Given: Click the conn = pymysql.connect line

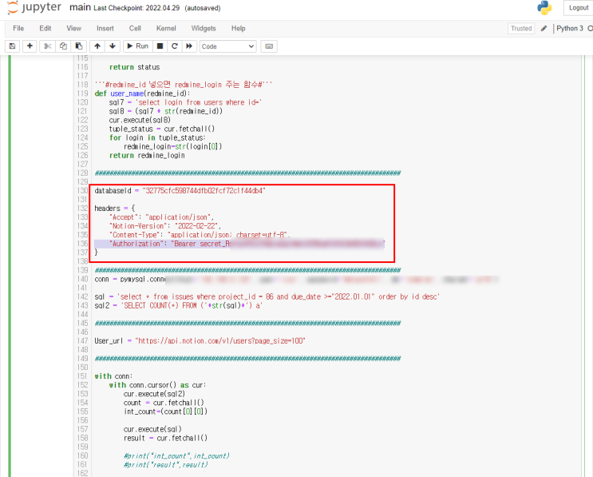Looking at the screenshot, I should (296, 279).
